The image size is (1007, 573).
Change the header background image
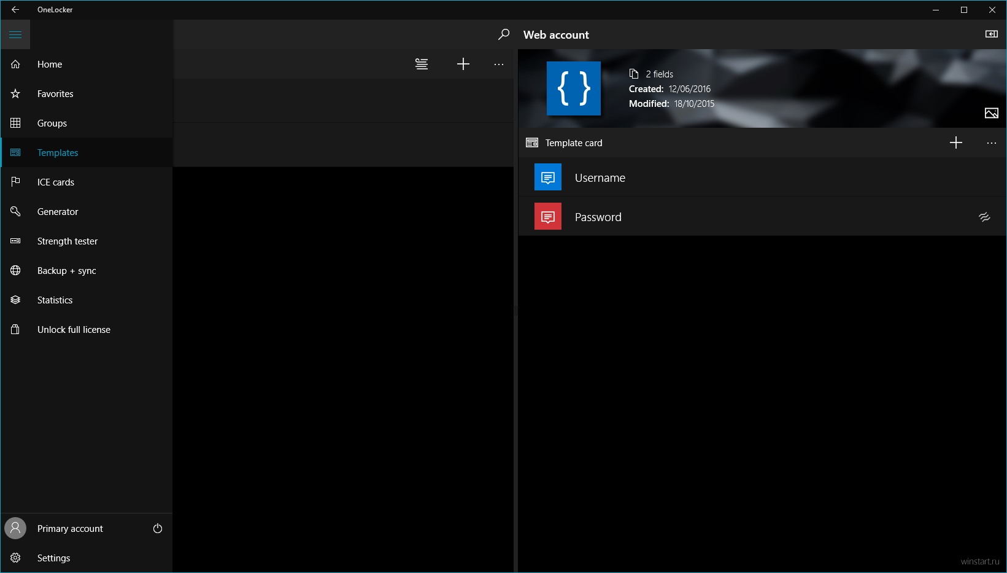pyautogui.click(x=992, y=113)
